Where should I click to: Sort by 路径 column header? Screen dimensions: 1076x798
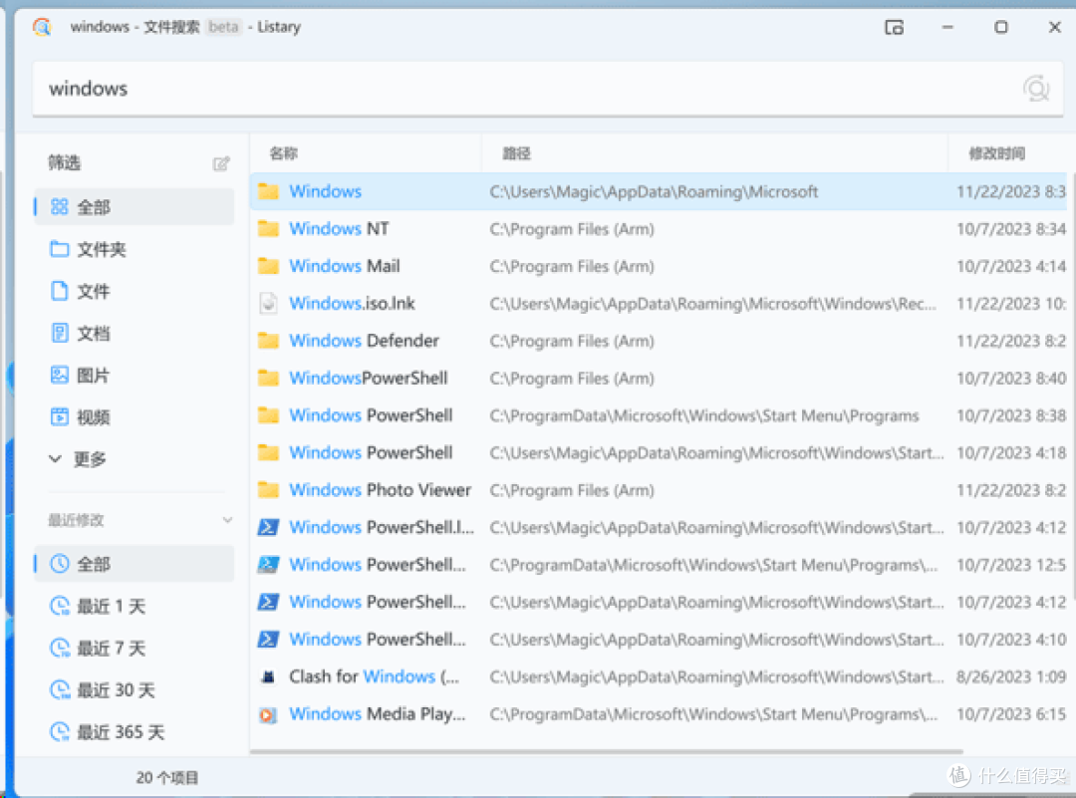[517, 153]
